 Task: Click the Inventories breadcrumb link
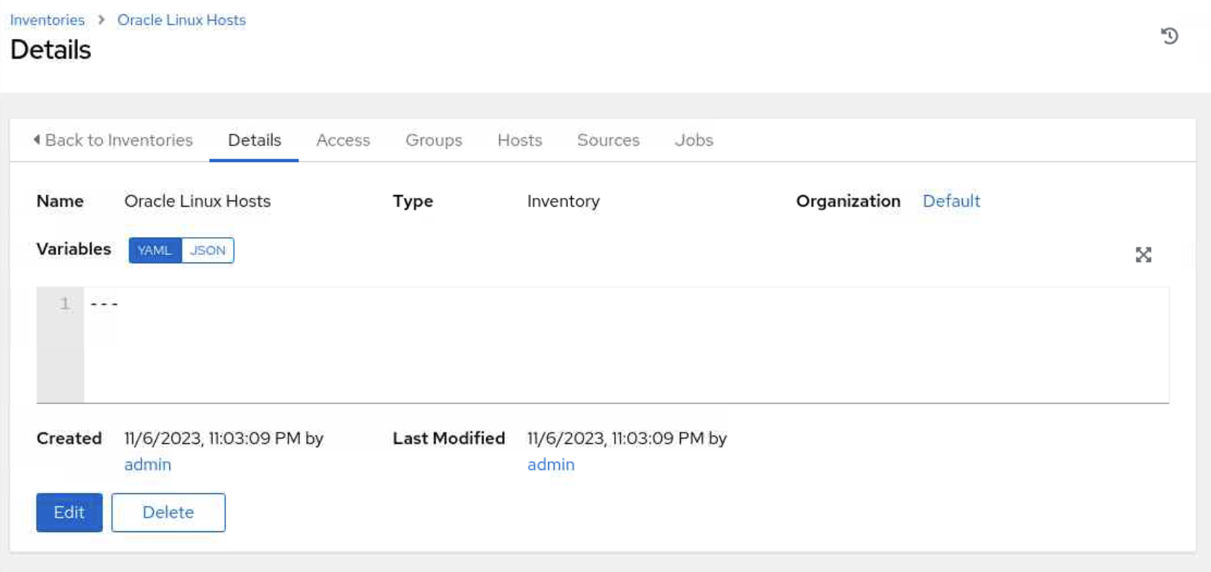48,20
